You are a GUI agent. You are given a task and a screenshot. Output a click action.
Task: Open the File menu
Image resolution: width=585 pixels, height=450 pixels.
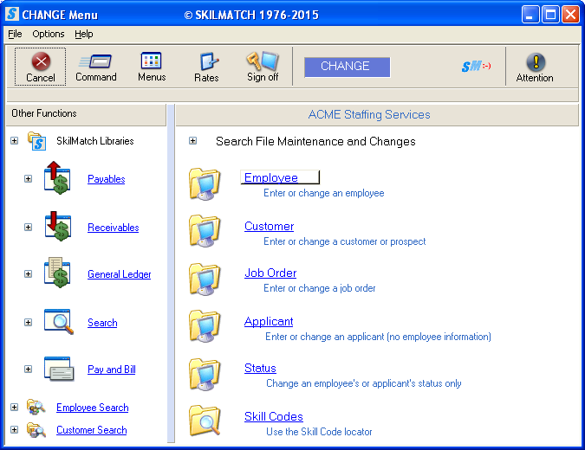coord(15,34)
